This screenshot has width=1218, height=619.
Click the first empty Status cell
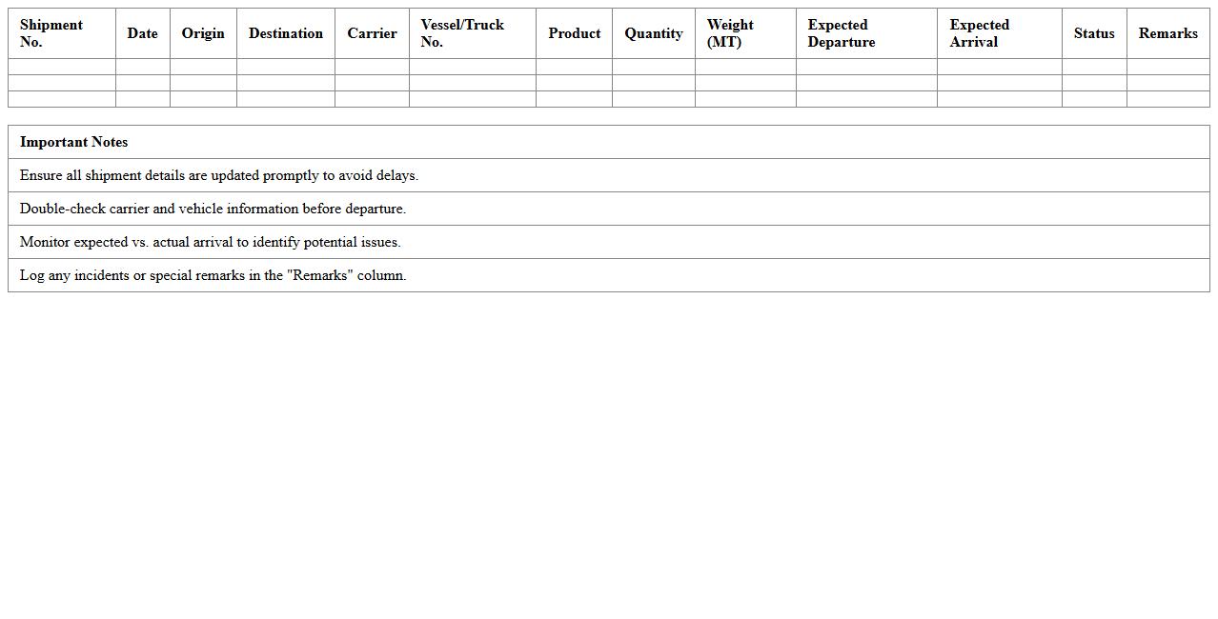pyautogui.click(x=1093, y=67)
